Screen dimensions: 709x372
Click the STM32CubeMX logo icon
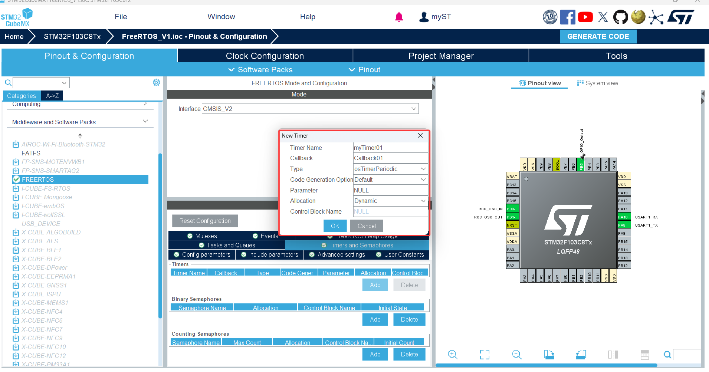pos(17,17)
